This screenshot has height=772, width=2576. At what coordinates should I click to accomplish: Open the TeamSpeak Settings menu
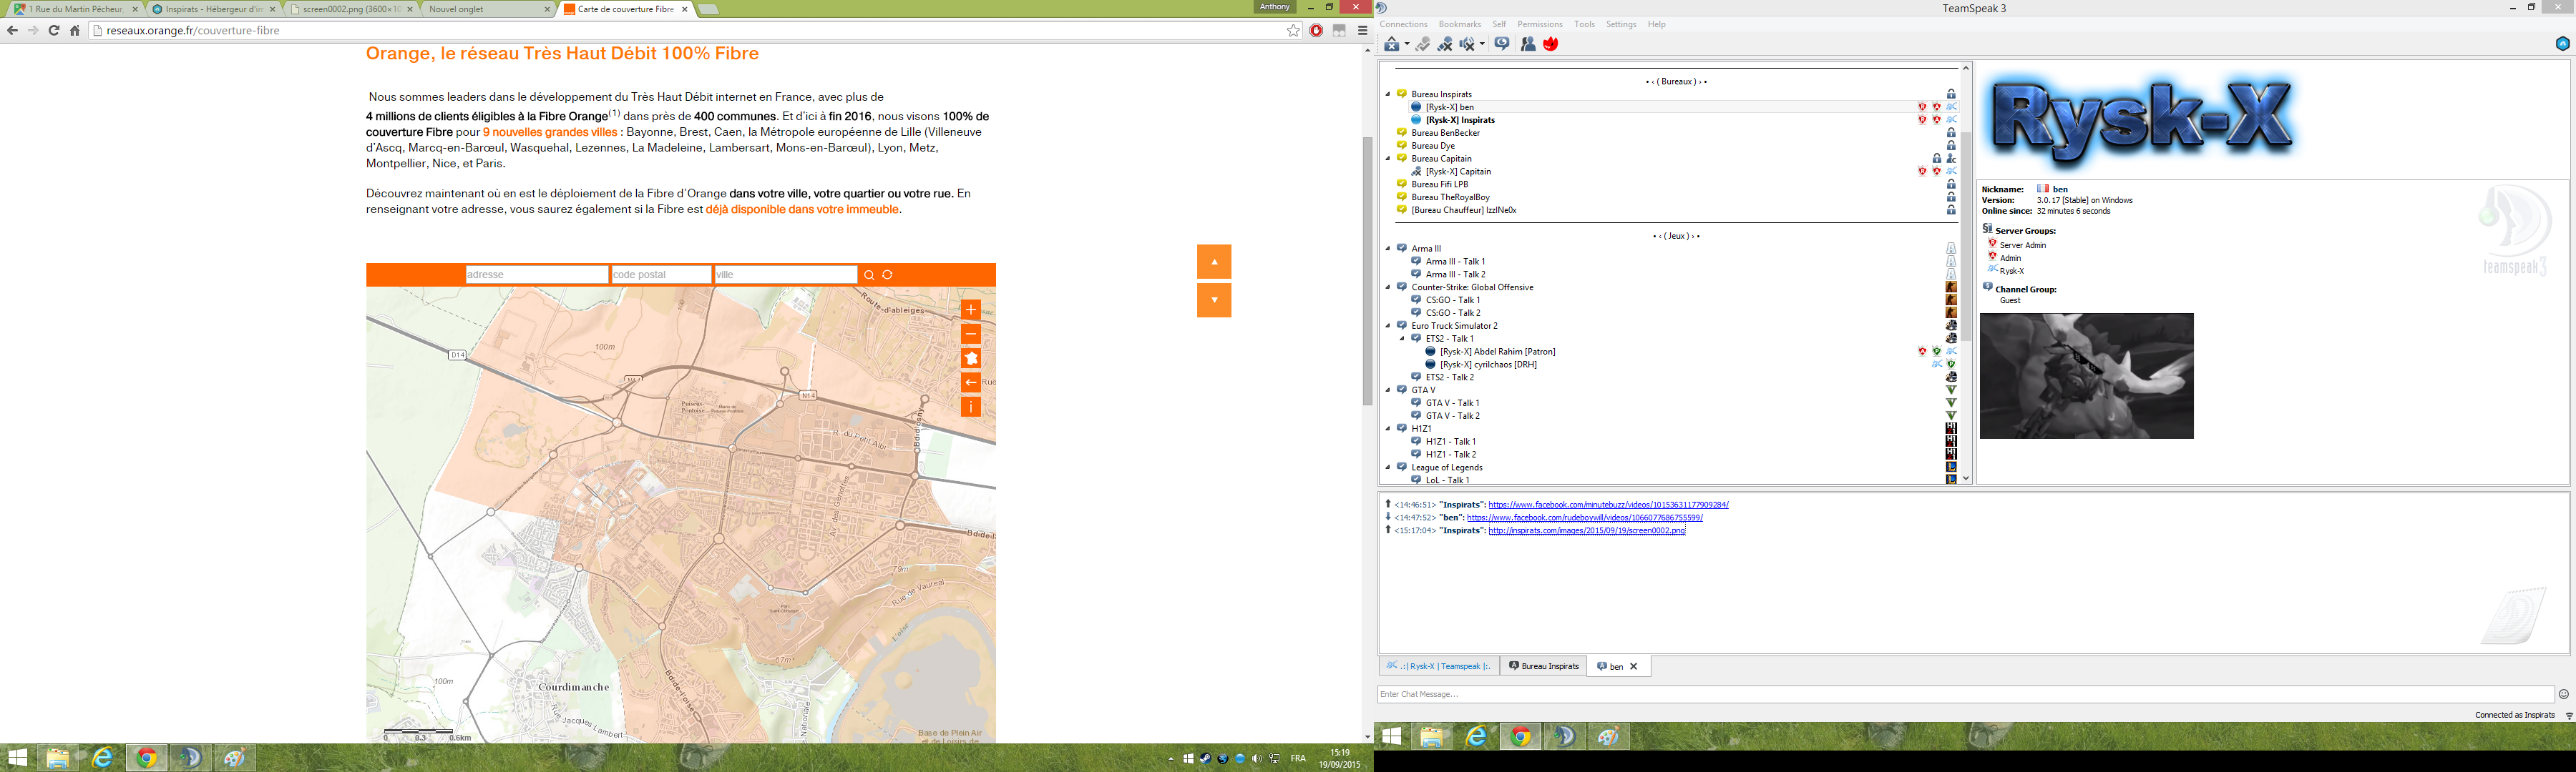pyautogui.click(x=1621, y=24)
